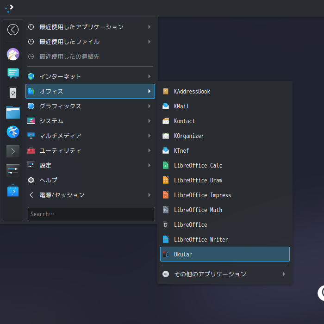The width and height of the screenshot is (324, 324).
Task: Click the LibreOffice Math formula icon
Action: coord(166,210)
